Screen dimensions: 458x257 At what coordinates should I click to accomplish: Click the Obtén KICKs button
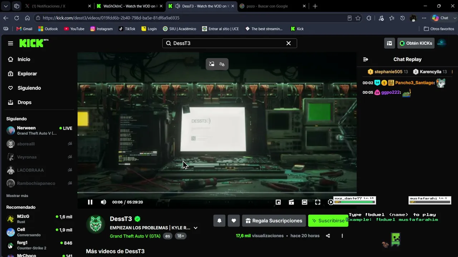point(416,43)
